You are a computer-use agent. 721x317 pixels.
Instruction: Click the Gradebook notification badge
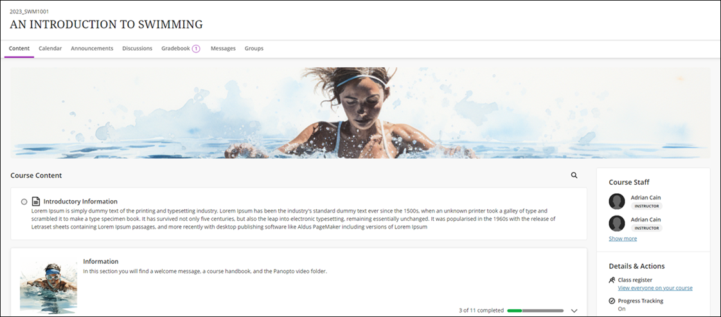(196, 49)
